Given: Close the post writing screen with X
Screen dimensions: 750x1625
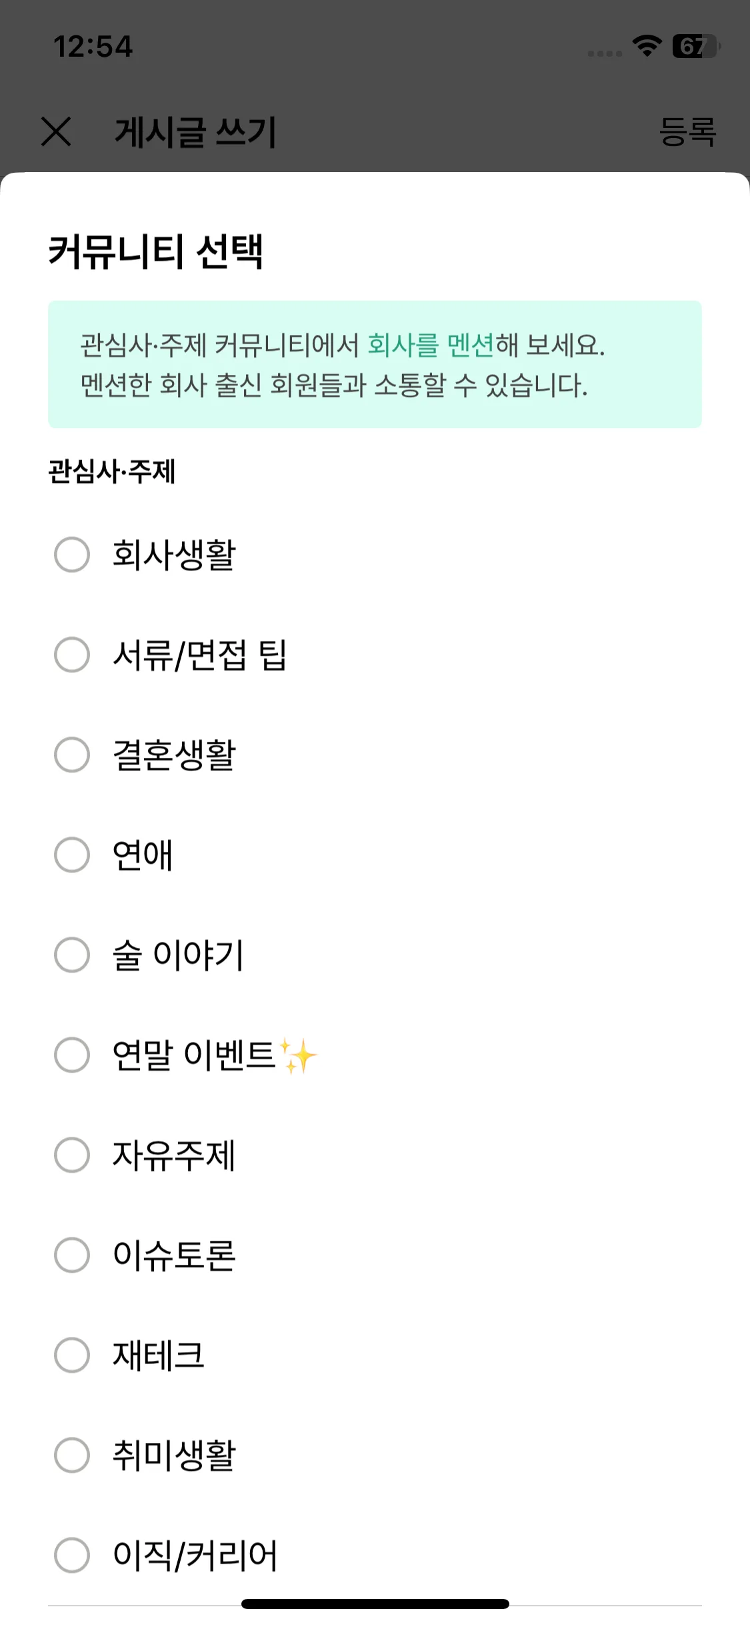Looking at the screenshot, I should pos(56,131).
